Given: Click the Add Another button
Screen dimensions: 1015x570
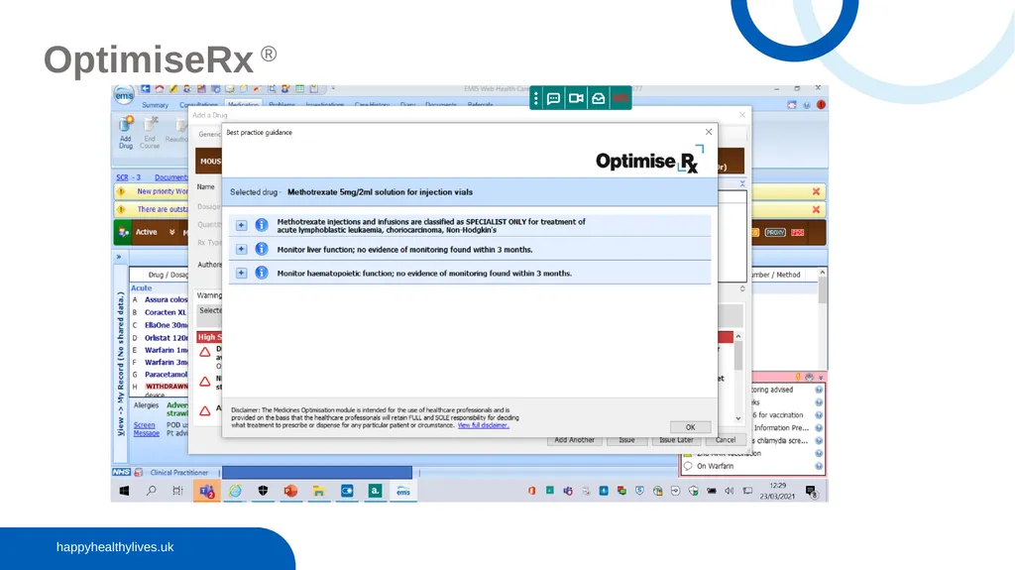Looking at the screenshot, I should [574, 440].
